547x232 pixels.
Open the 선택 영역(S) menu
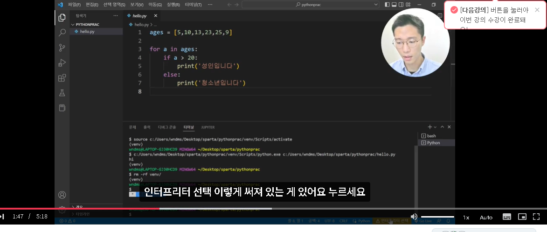click(x=114, y=5)
